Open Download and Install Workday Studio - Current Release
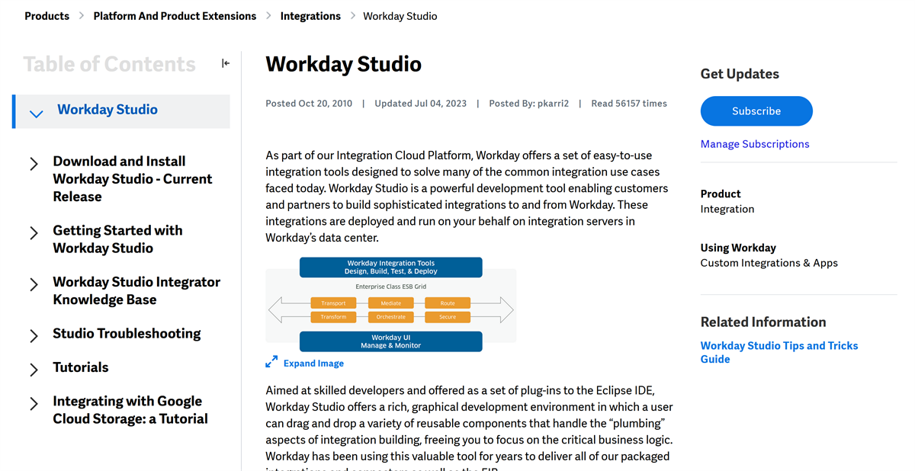Viewport: 915px width, 471px height. tap(133, 179)
